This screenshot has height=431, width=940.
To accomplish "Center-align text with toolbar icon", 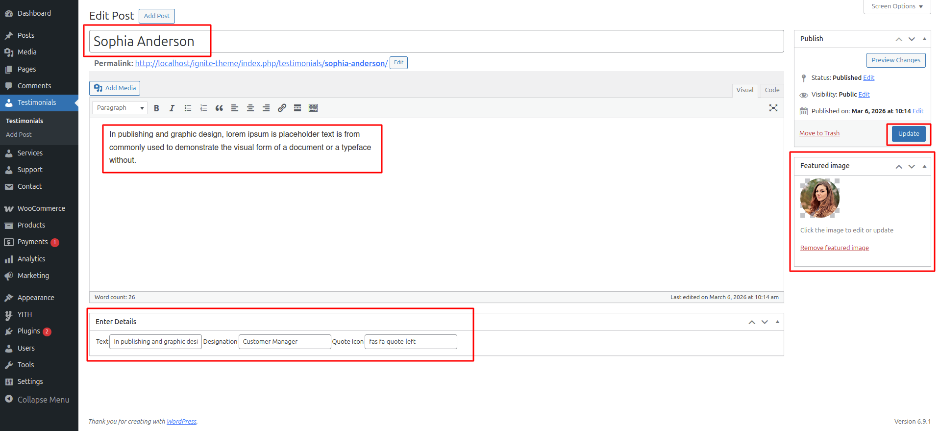I will tap(250, 108).
